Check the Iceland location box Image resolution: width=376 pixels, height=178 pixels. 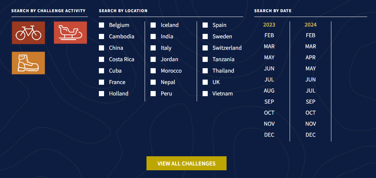(x=153, y=25)
